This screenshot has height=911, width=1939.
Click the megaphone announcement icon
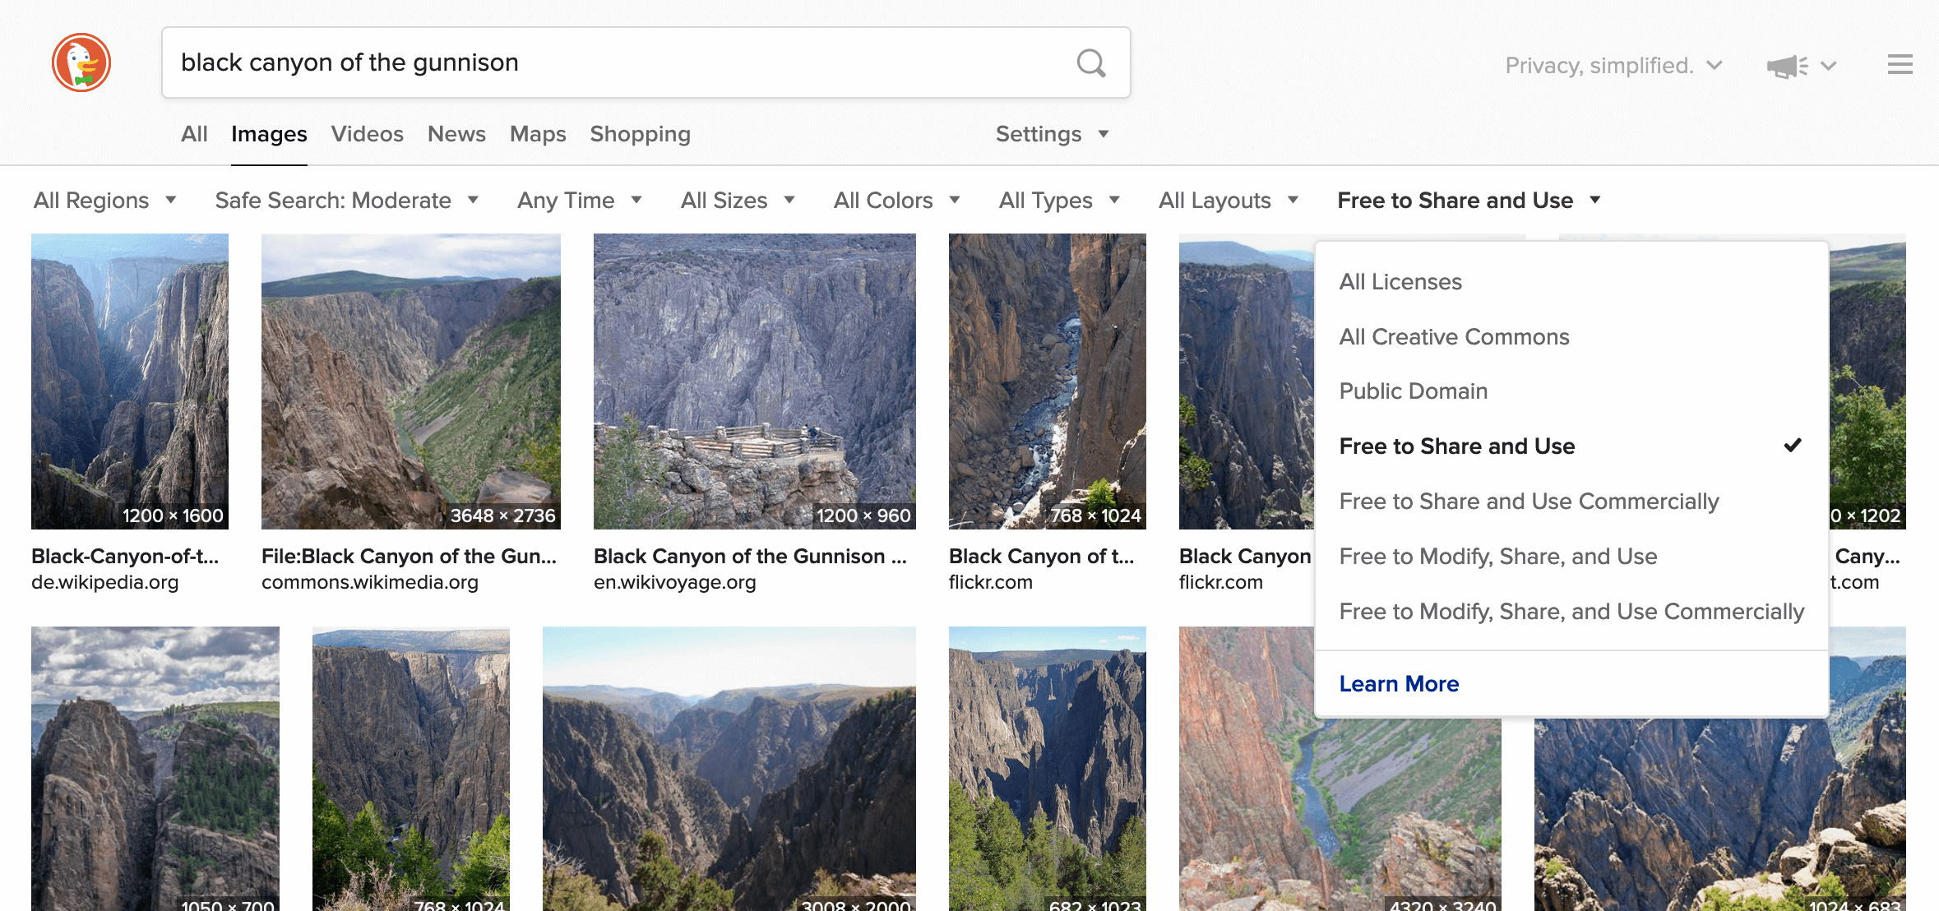pyautogui.click(x=1786, y=66)
